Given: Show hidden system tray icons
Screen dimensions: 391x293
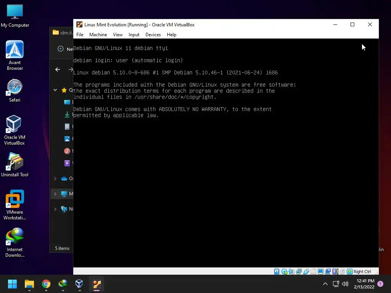Looking at the screenshot, I should 325,284.
